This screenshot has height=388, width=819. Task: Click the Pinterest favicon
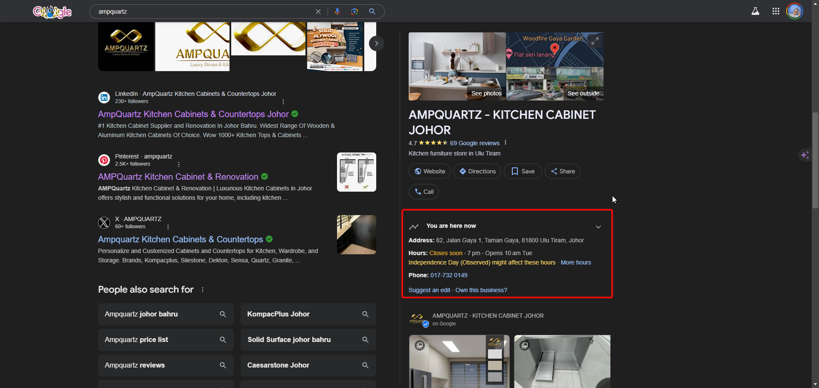(x=104, y=160)
